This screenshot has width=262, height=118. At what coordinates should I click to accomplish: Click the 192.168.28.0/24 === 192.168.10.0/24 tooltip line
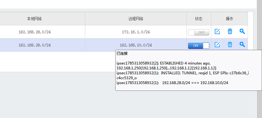point(172,83)
